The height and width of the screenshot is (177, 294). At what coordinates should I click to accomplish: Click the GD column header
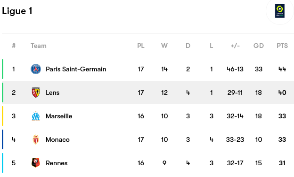click(259, 46)
